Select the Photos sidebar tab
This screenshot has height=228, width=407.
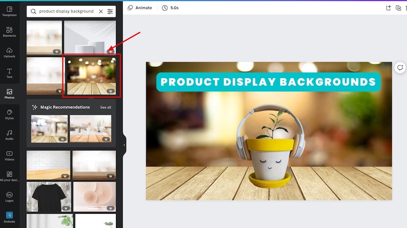(x=9, y=94)
